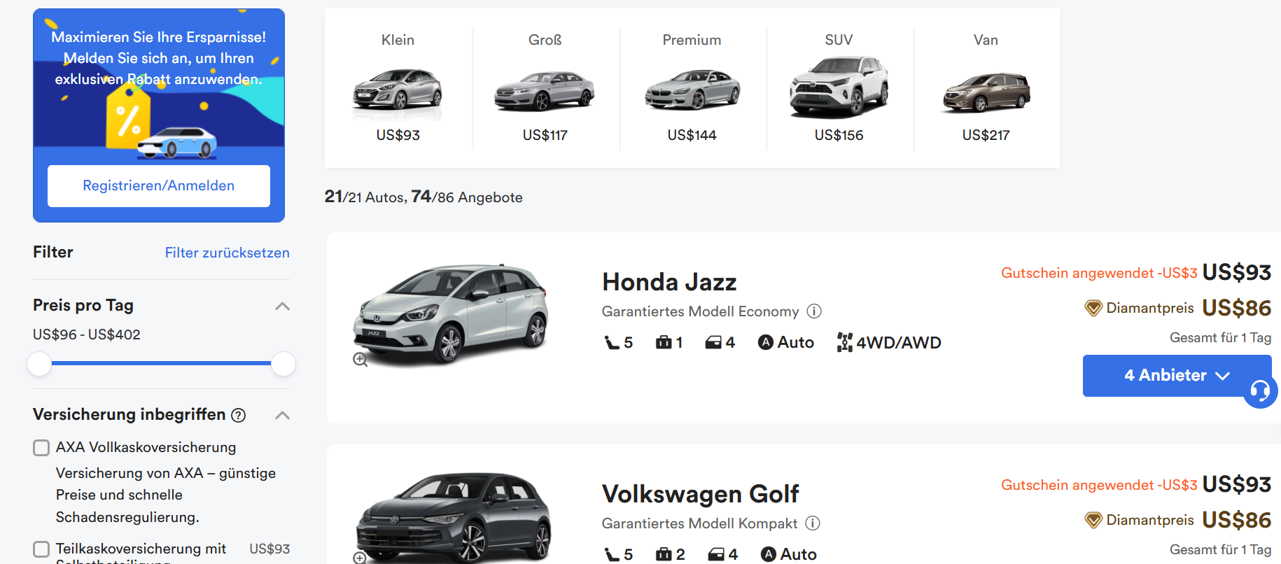
Task: Click the Volkswagen Golf luggage icon
Action: [x=664, y=554]
